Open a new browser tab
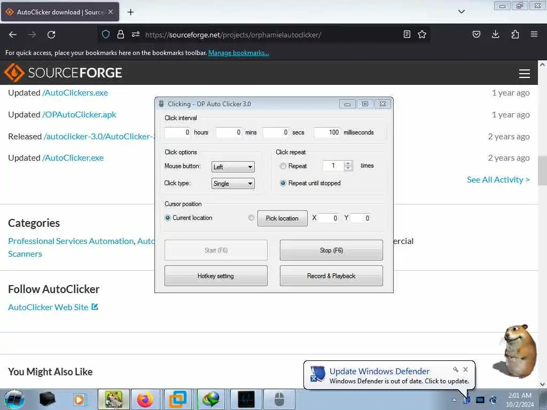Image resolution: width=547 pixels, height=410 pixels. click(x=130, y=12)
